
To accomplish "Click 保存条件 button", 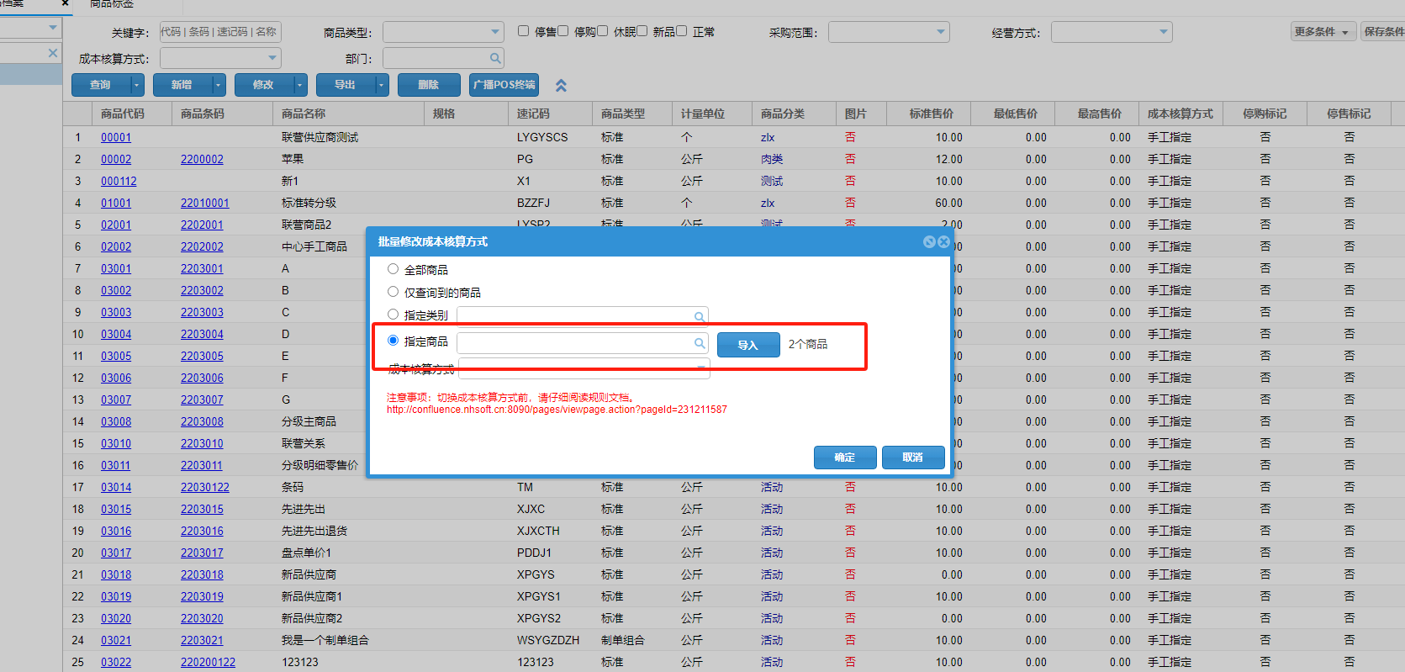I will (1383, 32).
